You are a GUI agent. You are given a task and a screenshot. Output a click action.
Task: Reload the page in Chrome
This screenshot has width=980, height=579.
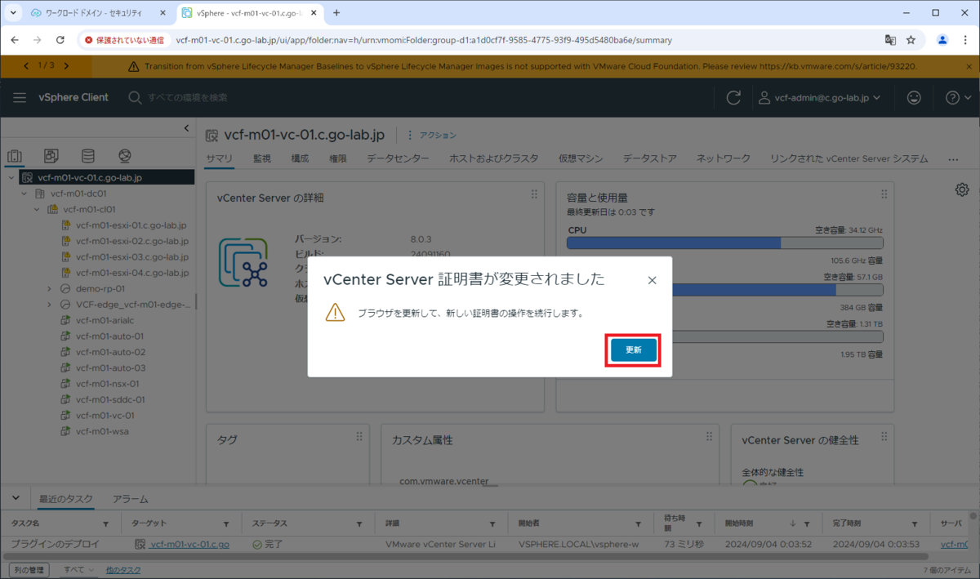click(60, 39)
